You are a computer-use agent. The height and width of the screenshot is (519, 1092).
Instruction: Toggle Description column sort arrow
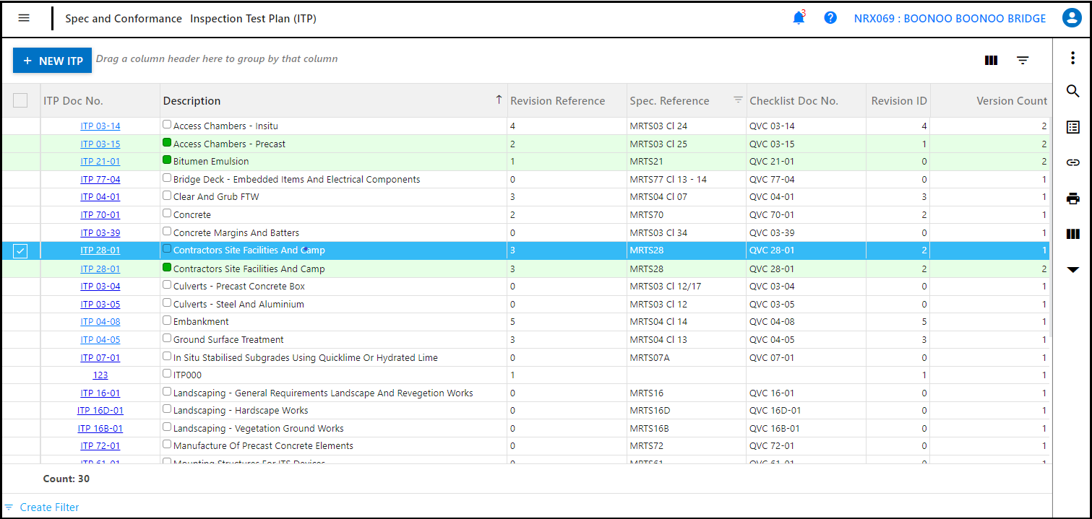(x=499, y=100)
